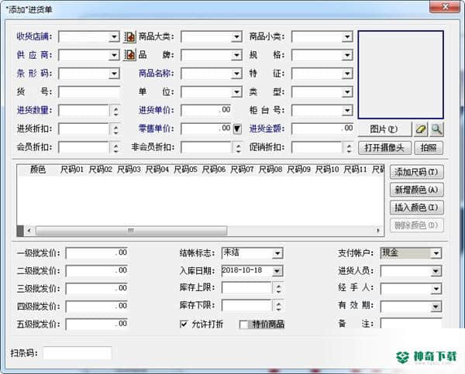The height and width of the screenshot is (374, 465).
Task: Click the 打开摄像头 button
Action: point(384,148)
